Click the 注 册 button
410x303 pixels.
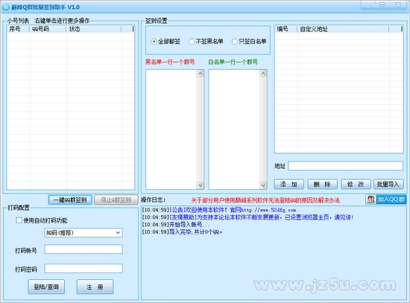[x=95, y=287]
